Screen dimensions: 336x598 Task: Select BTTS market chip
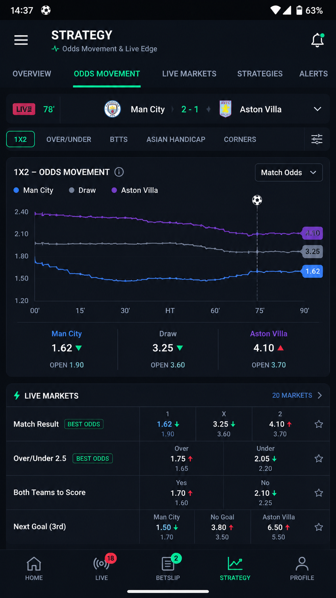pos(119,139)
